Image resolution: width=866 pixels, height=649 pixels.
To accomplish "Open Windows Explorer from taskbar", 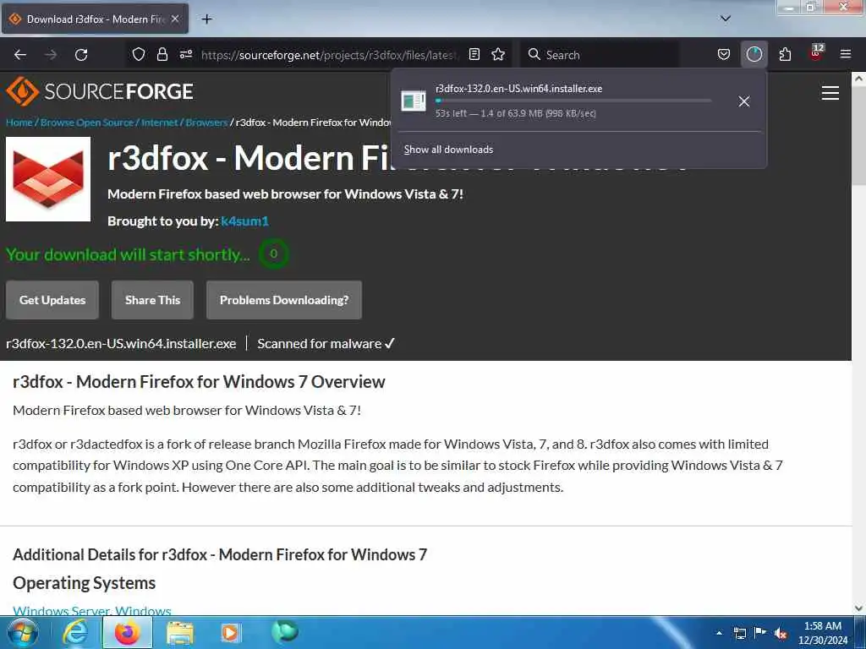I will click(180, 632).
